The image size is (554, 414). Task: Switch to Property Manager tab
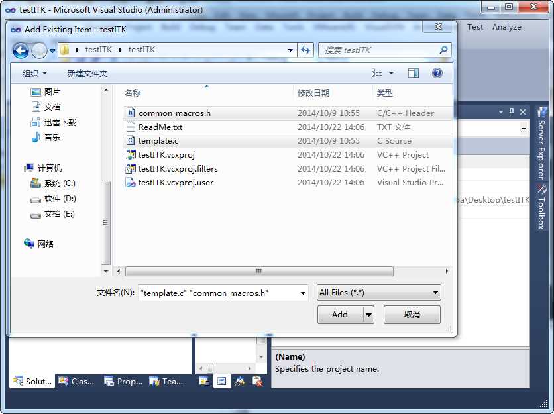pos(123,381)
